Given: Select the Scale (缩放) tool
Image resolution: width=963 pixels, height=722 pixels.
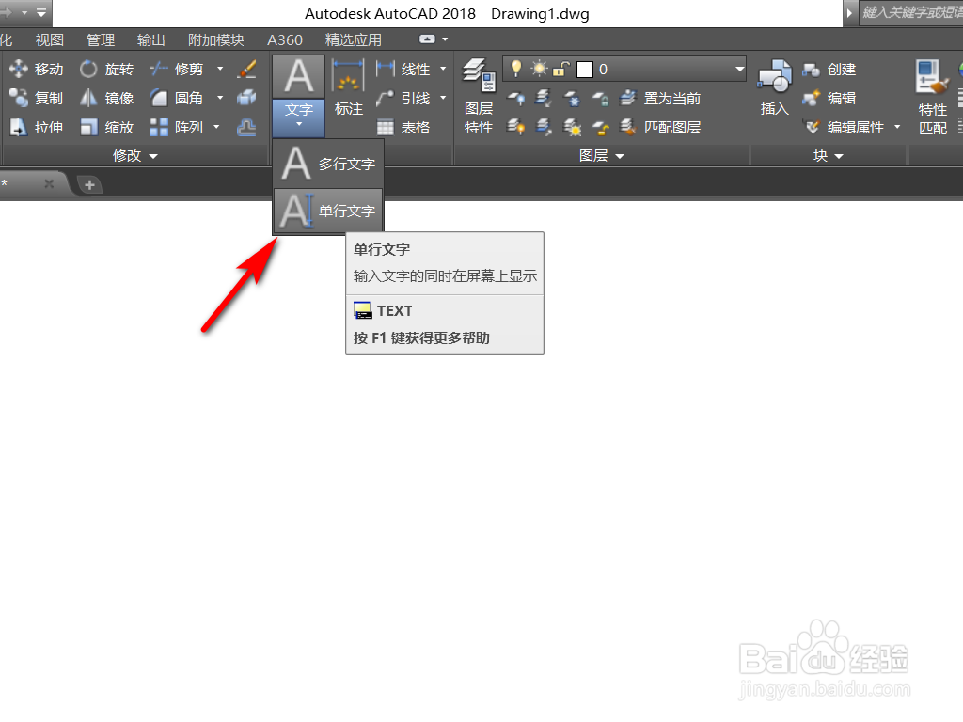Looking at the screenshot, I should [107, 127].
